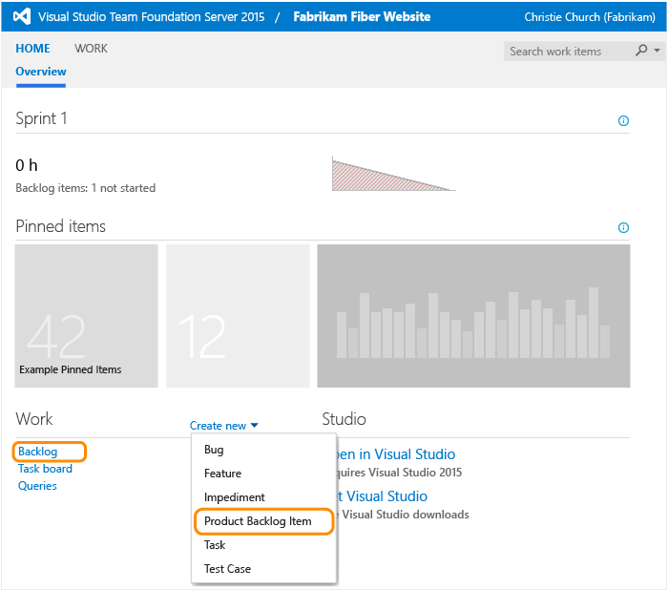Viewport: 668px width, 590px height.
Task: Open the sprint burndown chart
Action: (394, 174)
